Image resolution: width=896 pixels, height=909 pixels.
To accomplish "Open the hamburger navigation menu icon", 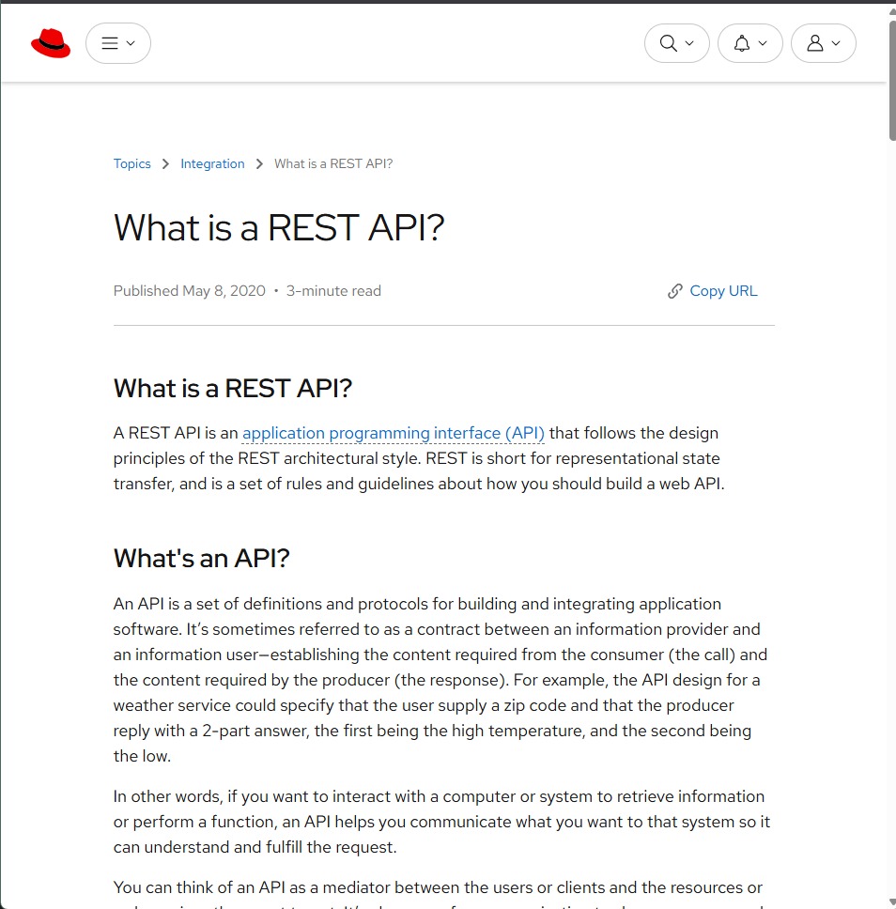I will click(x=110, y=42).
